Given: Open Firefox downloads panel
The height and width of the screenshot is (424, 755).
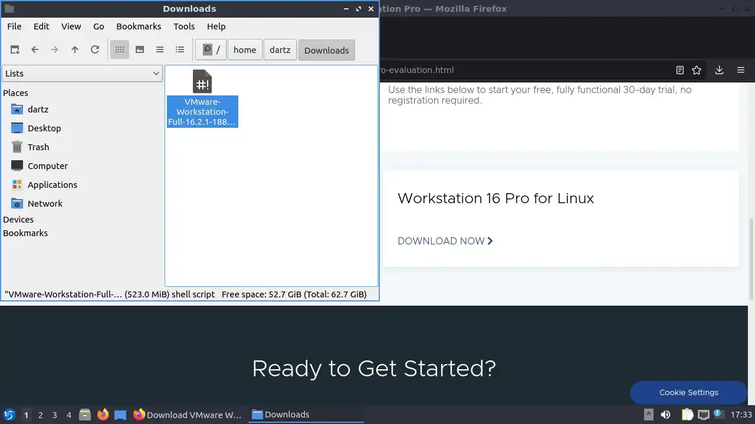Looking at the screenshot, I should pos(719,70).
